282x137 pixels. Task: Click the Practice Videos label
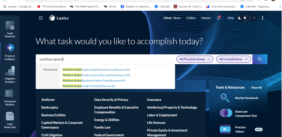[240, 129]
